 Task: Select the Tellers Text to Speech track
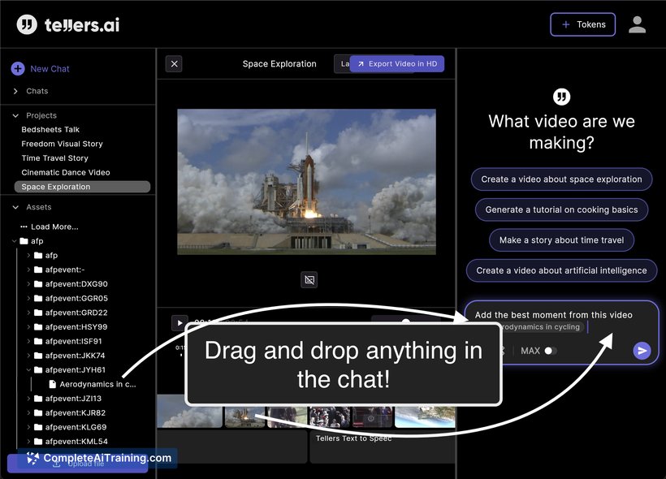point(383,447)
